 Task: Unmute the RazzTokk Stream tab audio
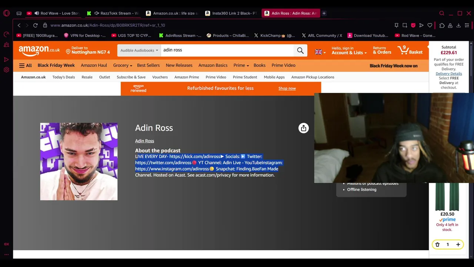pyautogui.click(x=97, y=13)
